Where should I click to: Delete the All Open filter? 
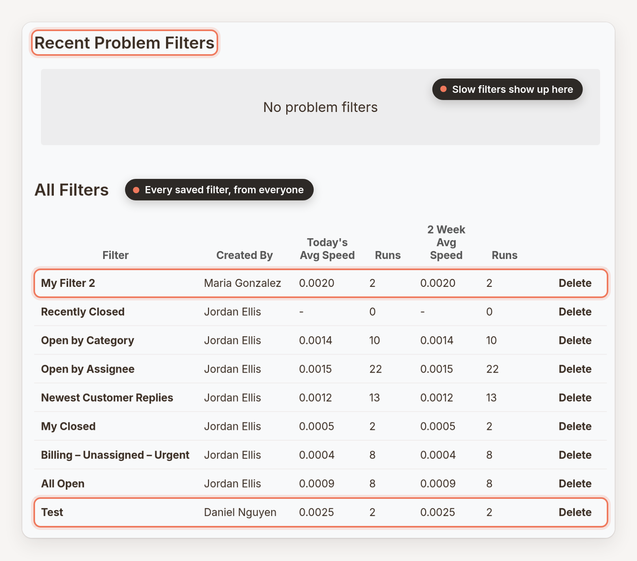pos(575,484)
